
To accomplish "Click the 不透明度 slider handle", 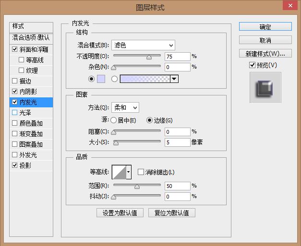I will 149,57.
